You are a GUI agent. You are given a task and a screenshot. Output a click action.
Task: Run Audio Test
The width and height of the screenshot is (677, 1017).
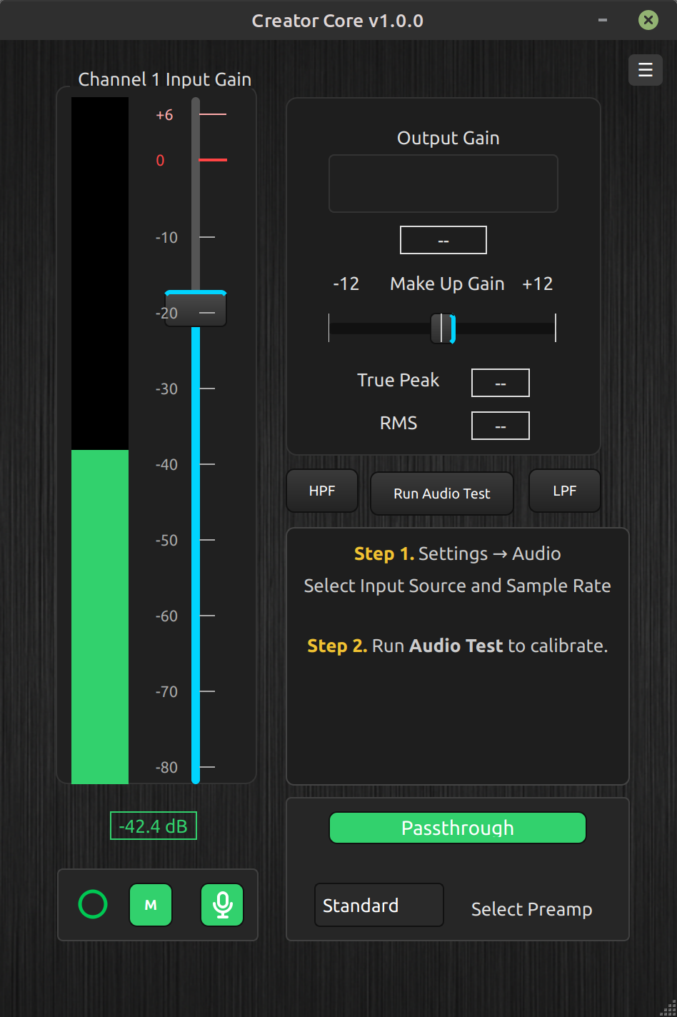point(442,494)
